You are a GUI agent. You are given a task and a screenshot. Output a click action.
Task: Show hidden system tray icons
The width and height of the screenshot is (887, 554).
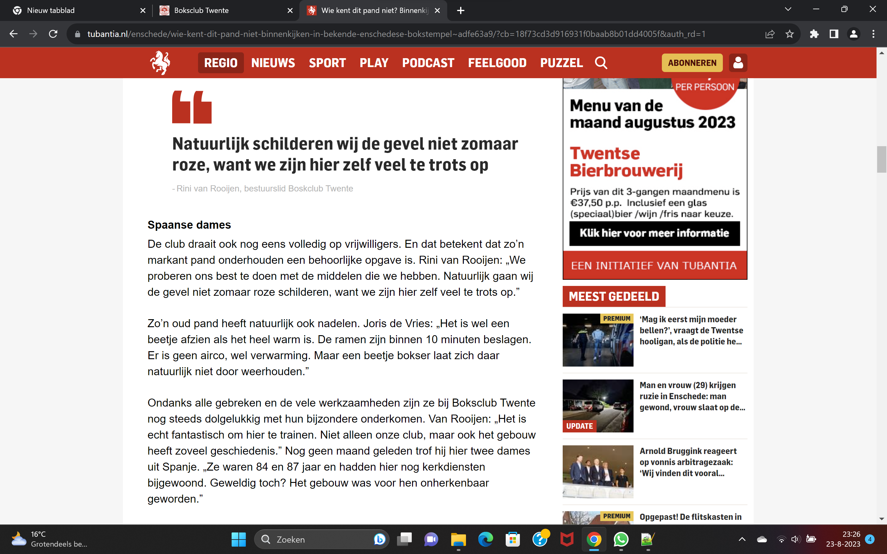(742, 539)
